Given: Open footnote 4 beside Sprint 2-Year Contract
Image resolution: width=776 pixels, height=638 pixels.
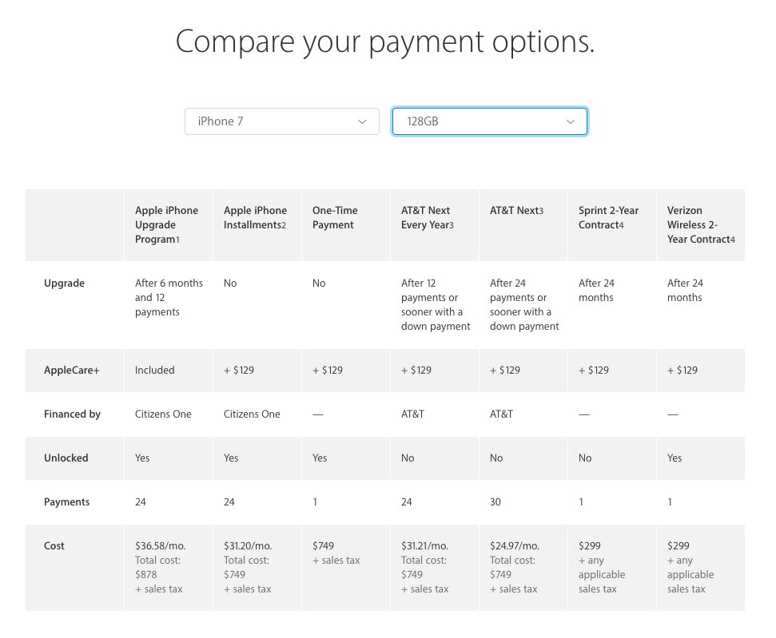Looking at the screenshot, I should point(621,225).
